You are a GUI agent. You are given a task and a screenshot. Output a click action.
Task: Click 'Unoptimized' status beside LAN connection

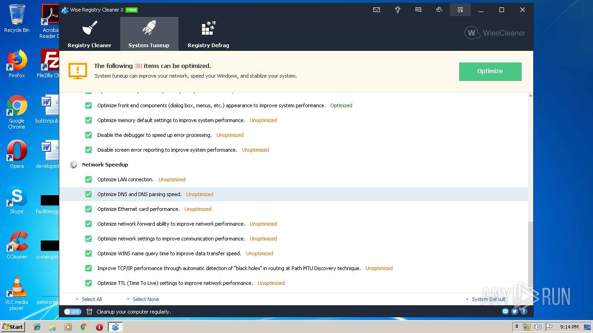tap(172, 179)
